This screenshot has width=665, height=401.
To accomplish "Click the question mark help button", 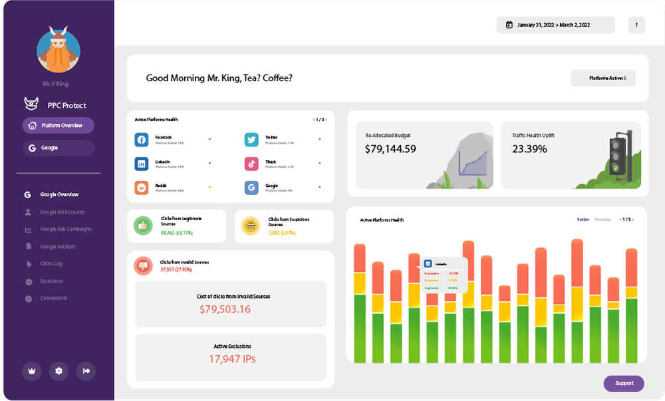I will [636, 25].
